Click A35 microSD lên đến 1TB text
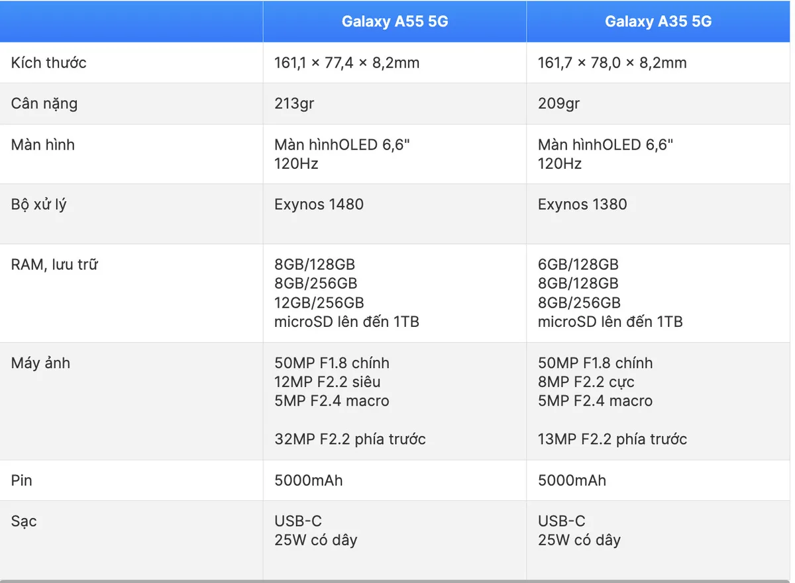Image resolution: width=795 pixels, height=583 pixels. [610, 322]
